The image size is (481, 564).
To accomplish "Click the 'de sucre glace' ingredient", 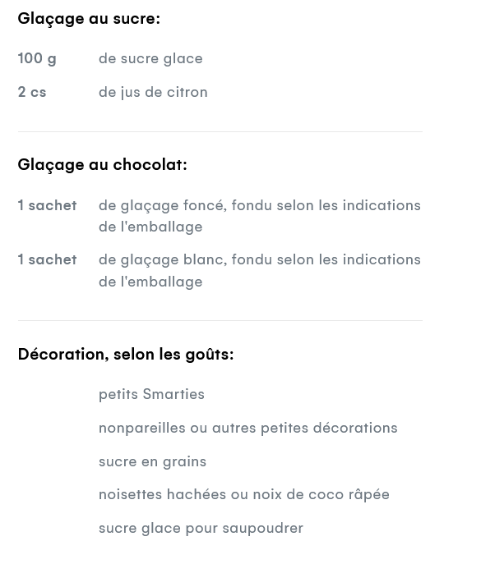I will 150,58.
